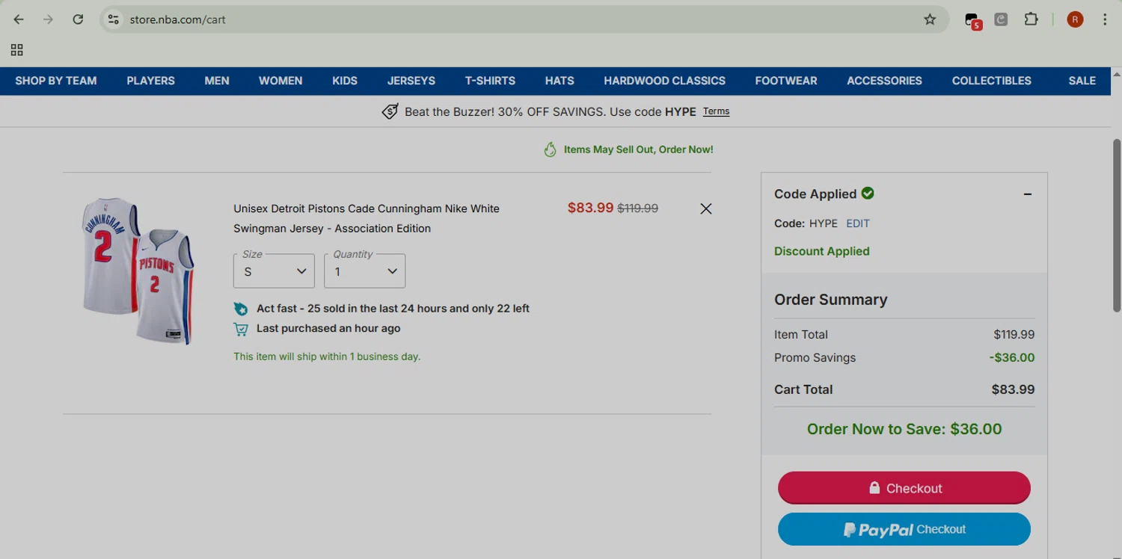This screenshot has width=1122, height=559.
Task: Click the Pistons jersey thumbnail image
Action: (x=138, y=271)
